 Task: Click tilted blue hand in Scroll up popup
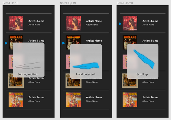click(144, 59)
